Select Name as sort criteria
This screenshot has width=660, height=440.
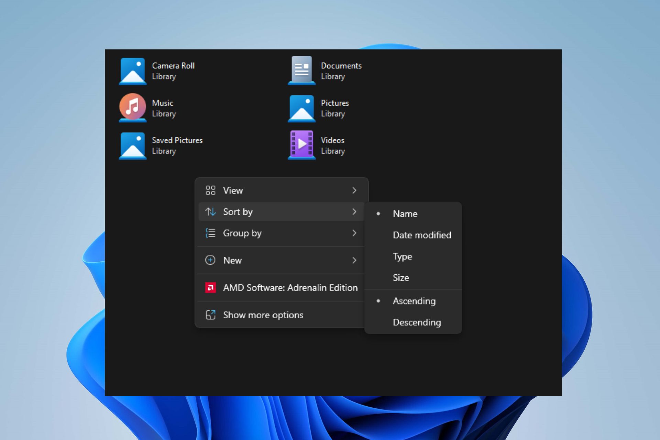[x=405, y=213]
